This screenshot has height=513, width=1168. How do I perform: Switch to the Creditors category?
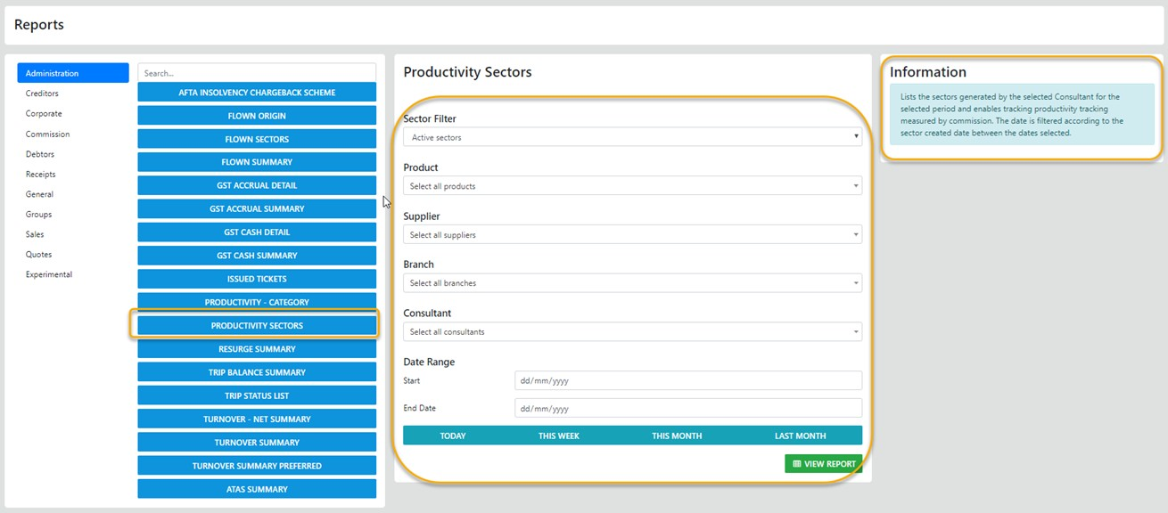coord(42,94)
